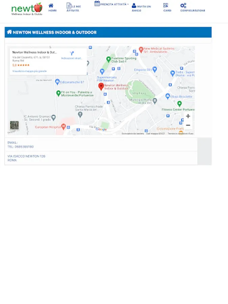228x304 pixels.
Task: Select the Freetime Sporting Club marker
Action: coord(108,59)
